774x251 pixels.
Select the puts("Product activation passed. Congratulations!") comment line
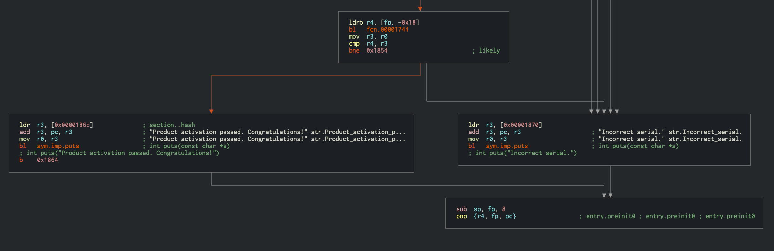119,153
